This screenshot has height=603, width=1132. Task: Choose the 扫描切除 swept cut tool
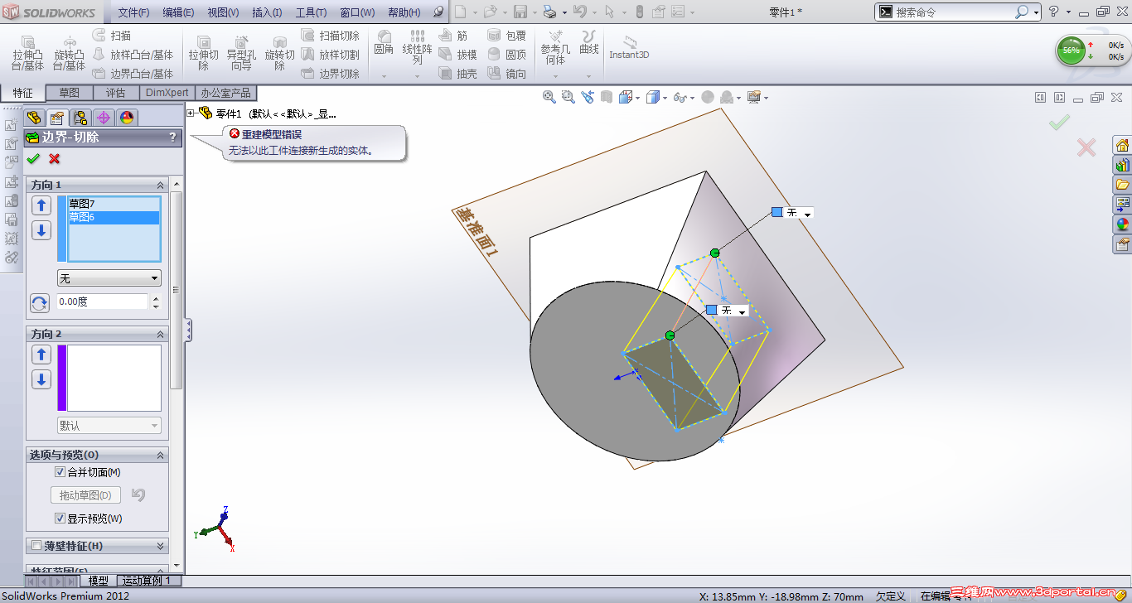(x=330, y=36)
